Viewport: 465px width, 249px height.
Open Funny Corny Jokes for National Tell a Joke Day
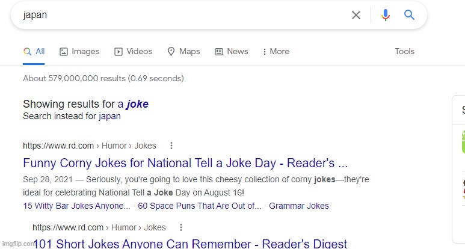coord(185,163)
